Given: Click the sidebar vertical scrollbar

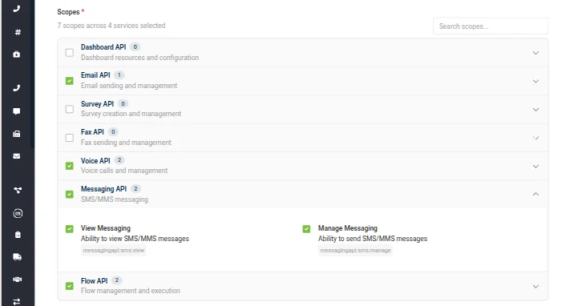Looking at the screenshot, I should click(x=33, y=74).
